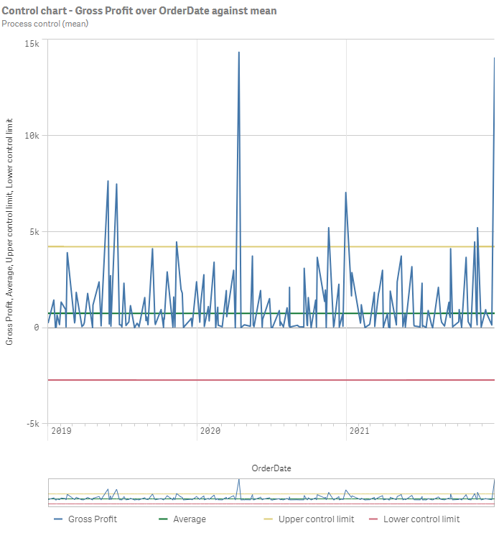Viewport: 504px width, 533px height.
Task: Click the -5k tick label on y-axis
Action: click(x=32, y=424)
